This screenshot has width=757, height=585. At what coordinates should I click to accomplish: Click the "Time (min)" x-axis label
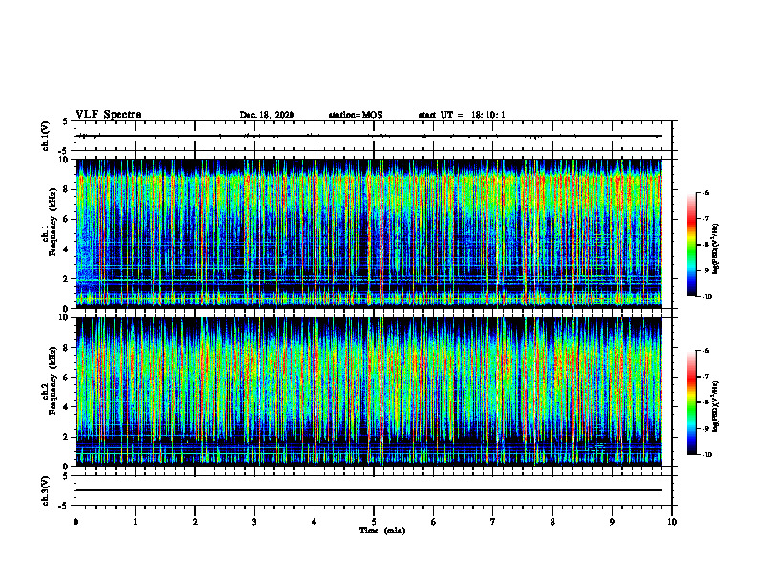[x=382, y=531]
